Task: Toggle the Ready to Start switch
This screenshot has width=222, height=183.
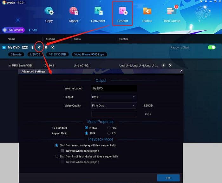Action: 212,47
